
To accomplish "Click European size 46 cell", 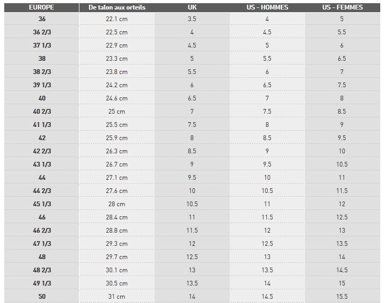I will click(x=42, y=217).
